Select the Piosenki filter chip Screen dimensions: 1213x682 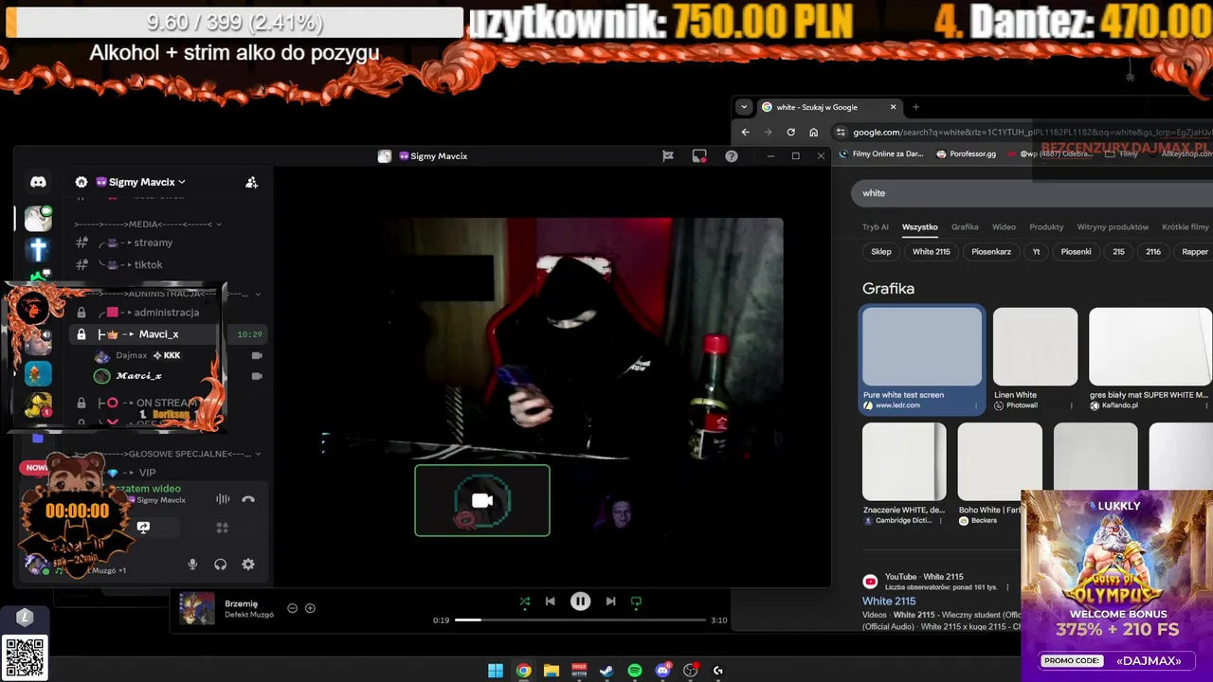[x=1077, y=252]
